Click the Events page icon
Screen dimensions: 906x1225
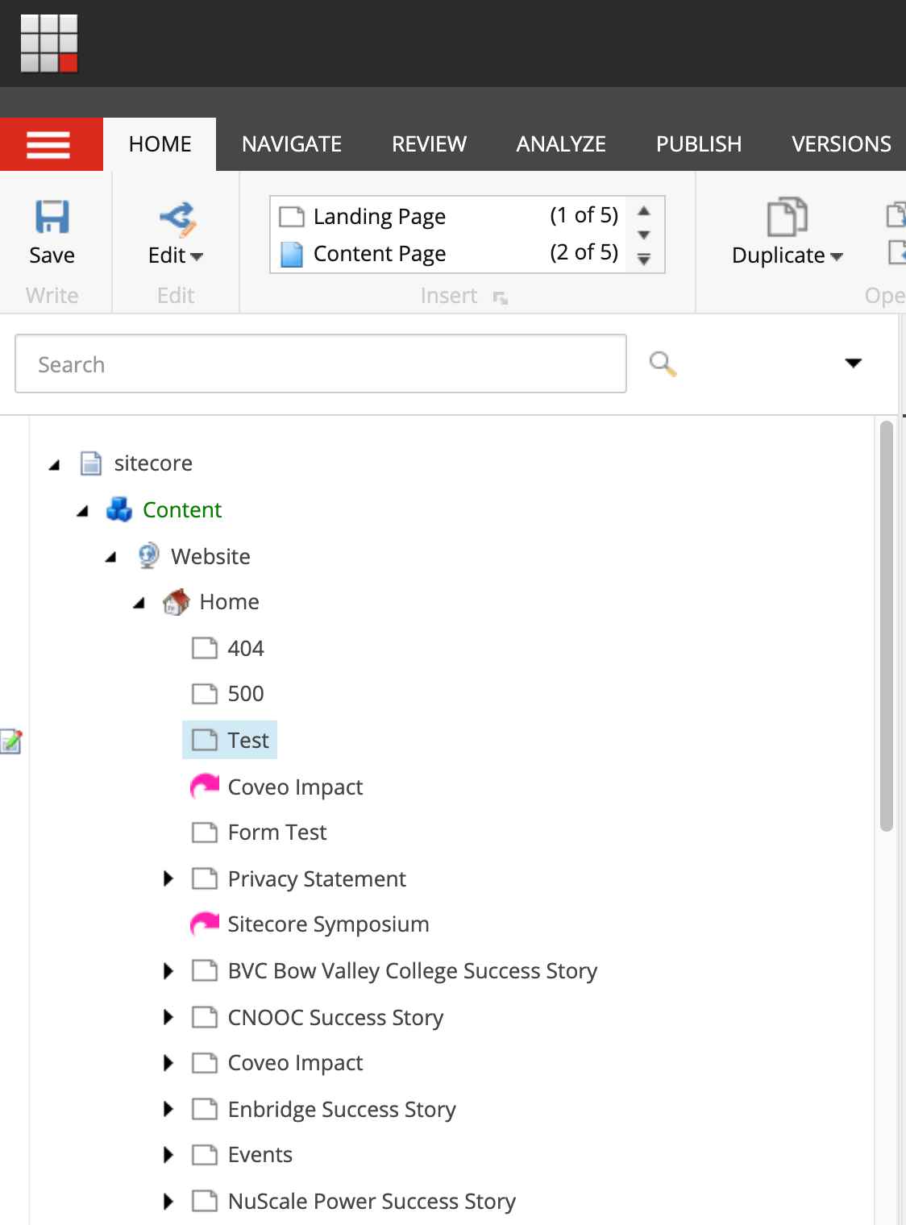pos(205,1155)
